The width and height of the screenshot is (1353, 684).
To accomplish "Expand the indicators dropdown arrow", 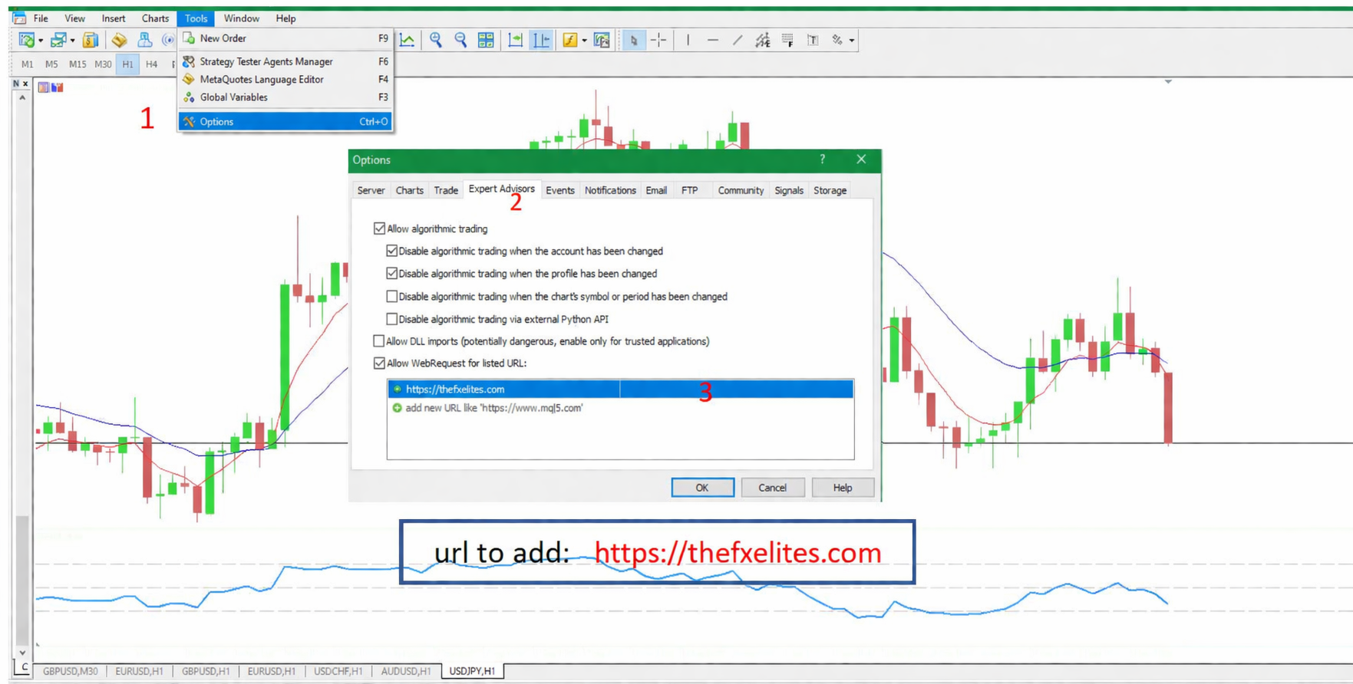I will 584,41.
